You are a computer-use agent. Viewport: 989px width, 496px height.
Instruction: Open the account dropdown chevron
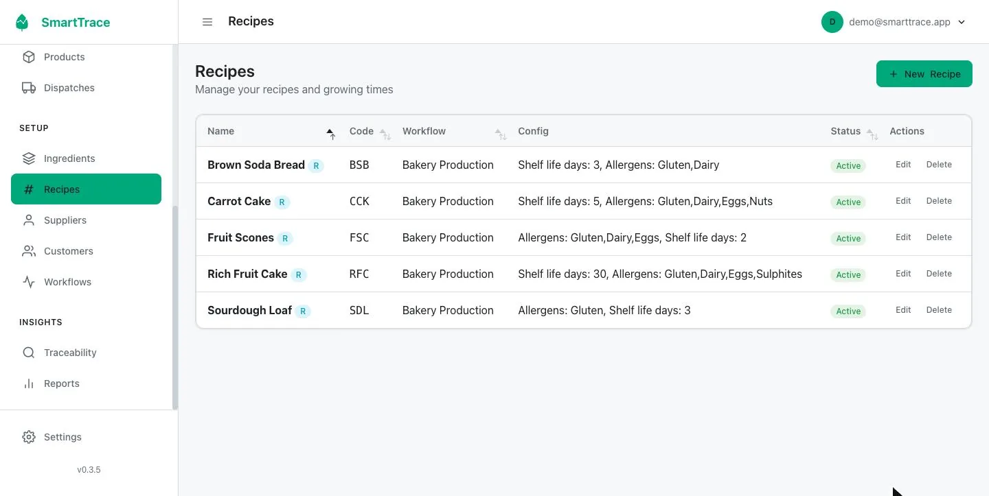pyautogui.click(x=962, y=22)
